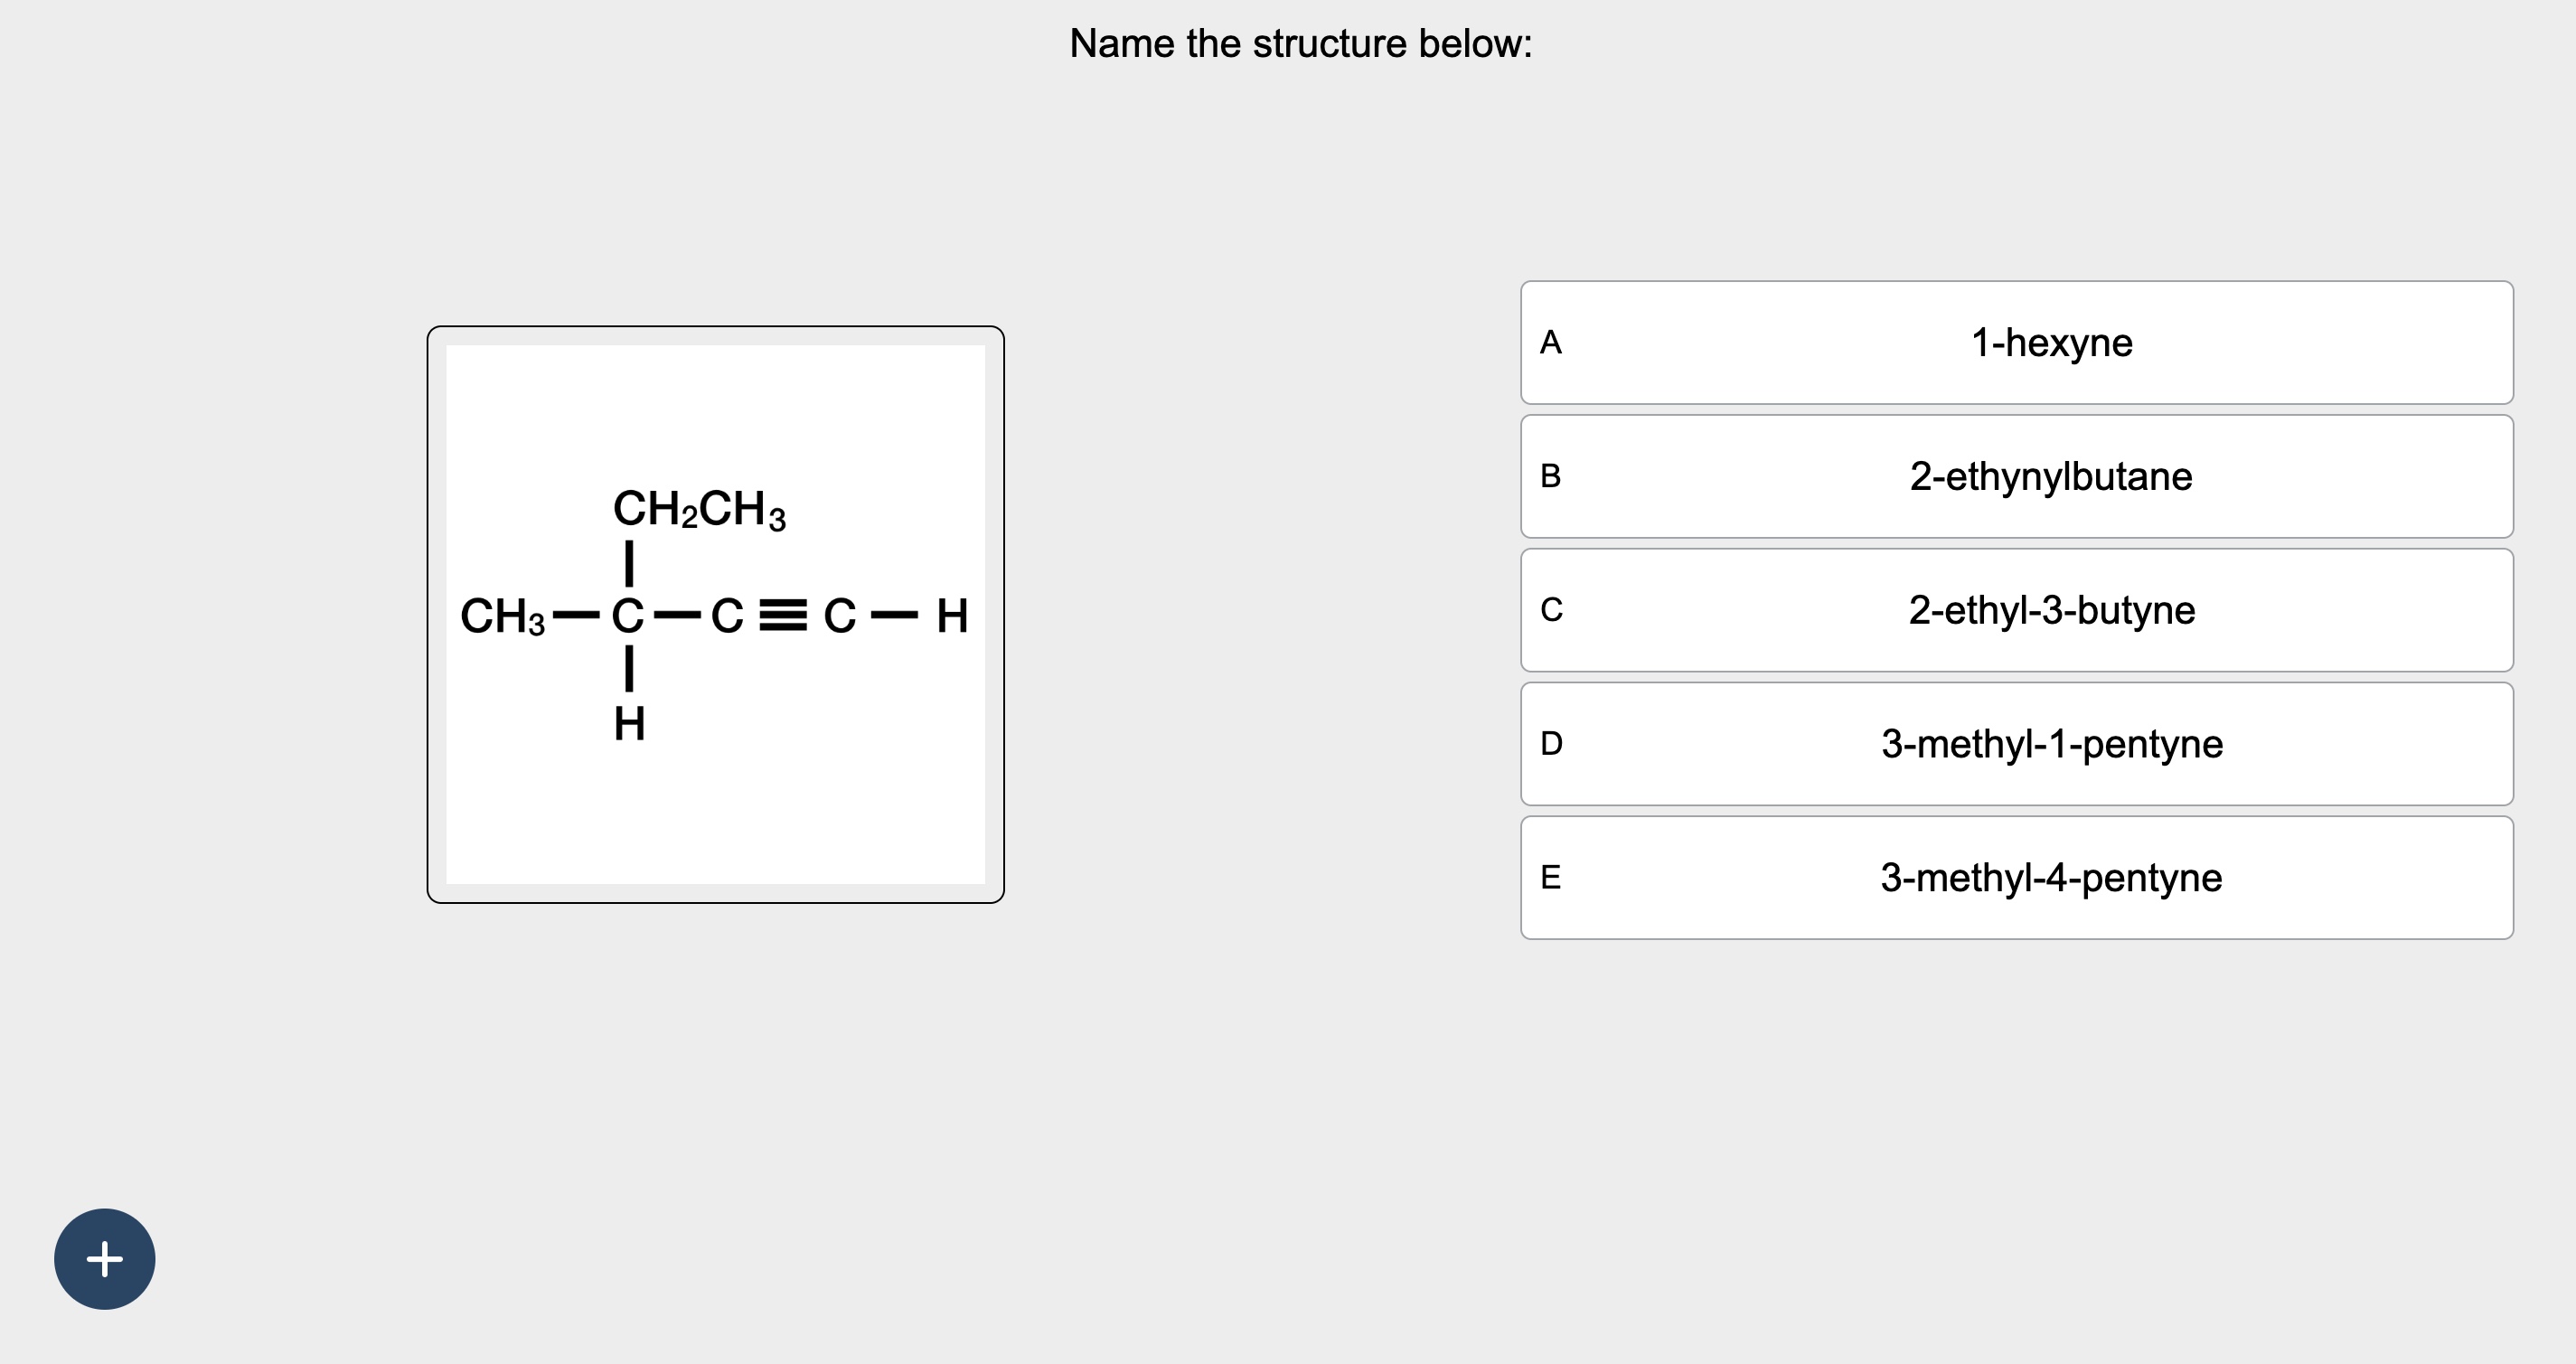
Task: Click the letter label D
Action: pyautogui.click(x=1551, y=744)
